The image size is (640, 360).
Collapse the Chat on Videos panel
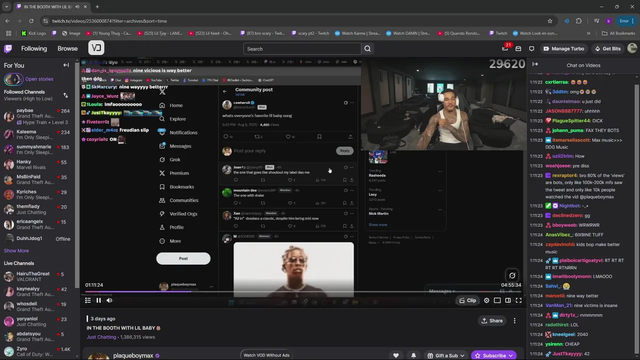coord(535,64)
